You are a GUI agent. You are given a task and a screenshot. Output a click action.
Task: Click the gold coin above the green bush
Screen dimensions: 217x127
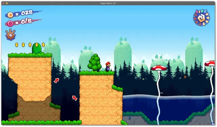[x=37, y=45]
